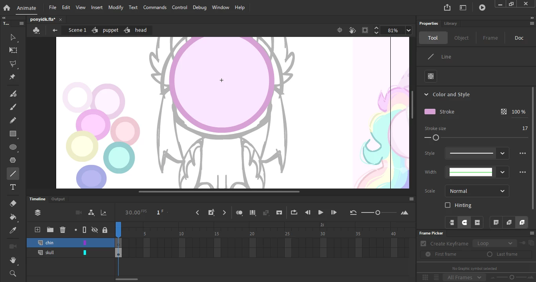Viewport: 536px width, 282px height.
Task: Select the Zoom magnifier tool
Action: [13, 273]
